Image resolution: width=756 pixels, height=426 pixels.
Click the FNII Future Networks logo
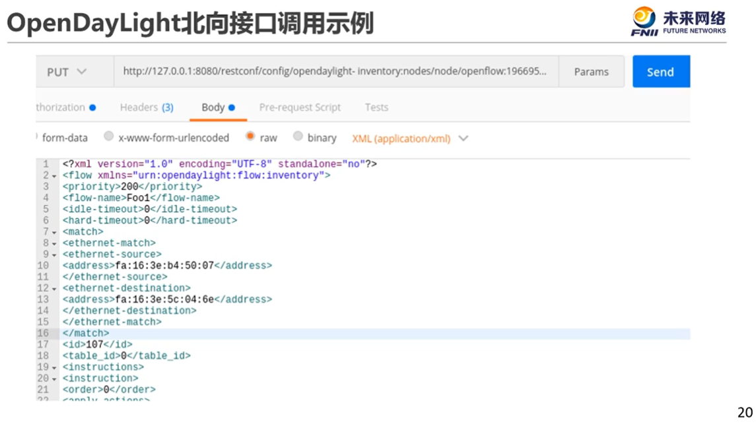click(x=678, y=21)
